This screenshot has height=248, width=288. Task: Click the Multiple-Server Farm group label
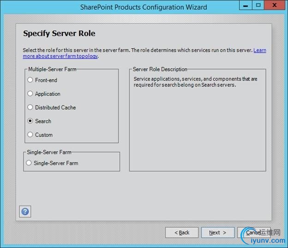(52, 69)
